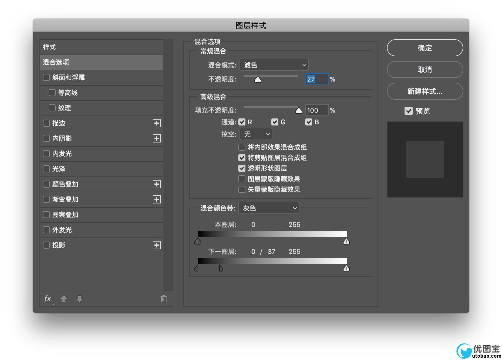Select the 外发光 row label
This screenshot has width=502, height=360.
(x=62, y=230)
